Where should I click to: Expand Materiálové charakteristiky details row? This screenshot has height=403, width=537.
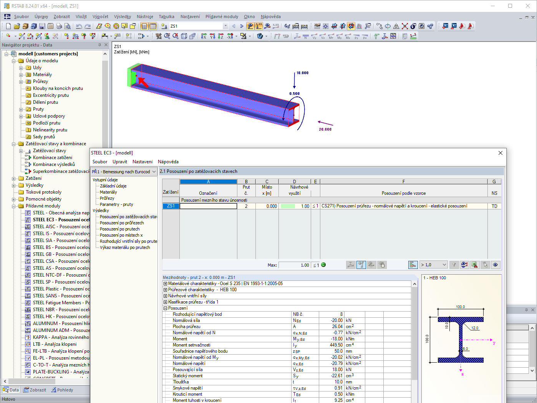point(165,284)
